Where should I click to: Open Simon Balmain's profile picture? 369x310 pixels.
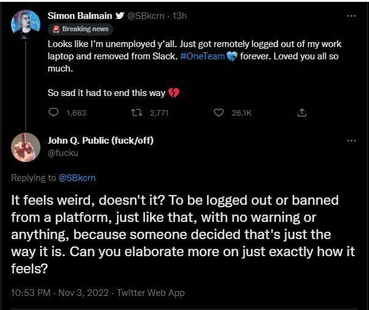tap(26, 24)
